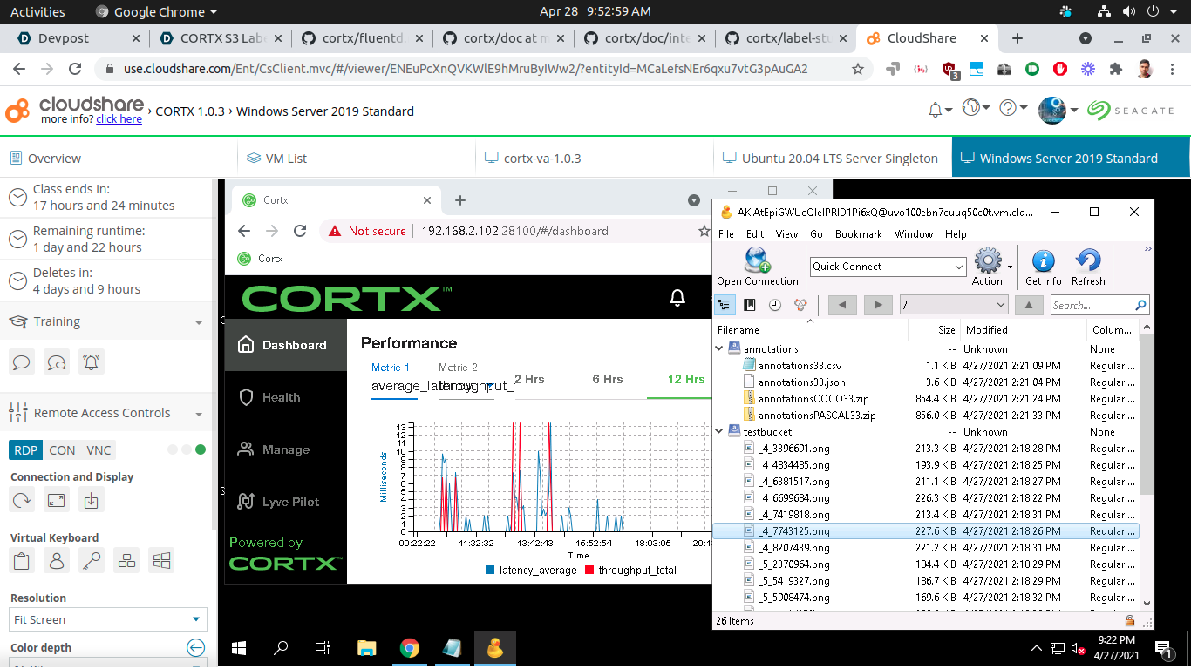Open Manage in CORTX sidebar
The image size is (1191, 669).
click(x=286, y=449)
